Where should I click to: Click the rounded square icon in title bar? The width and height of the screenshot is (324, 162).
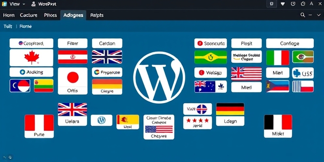pos(293,4)
